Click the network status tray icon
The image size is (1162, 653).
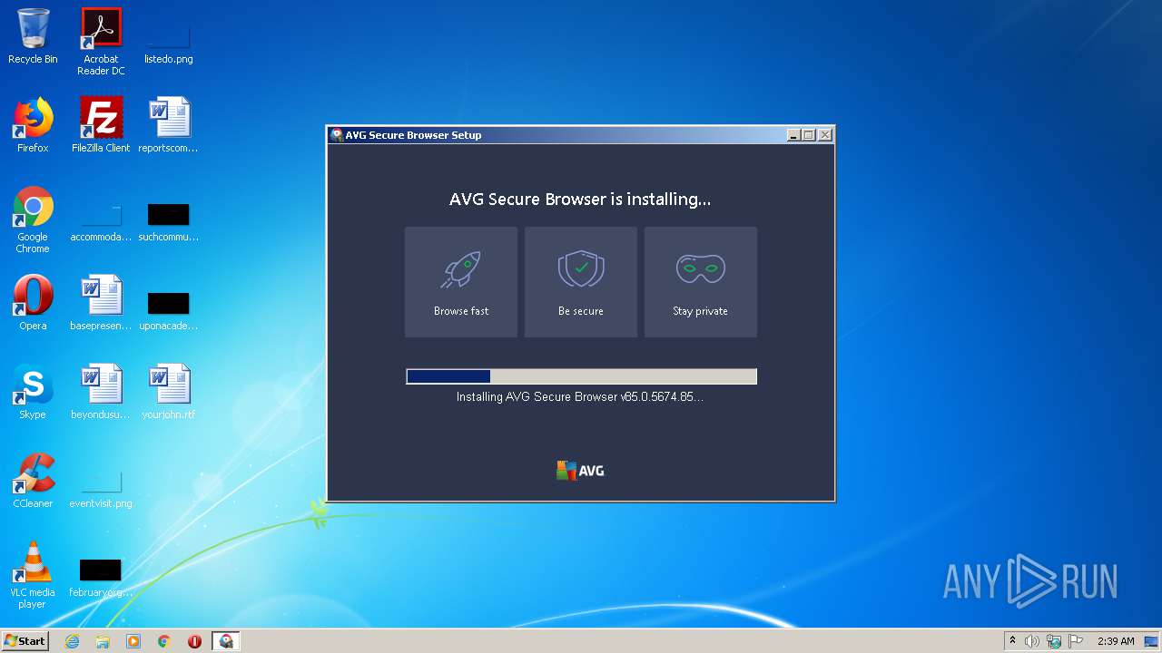(x=1054, y=641)
